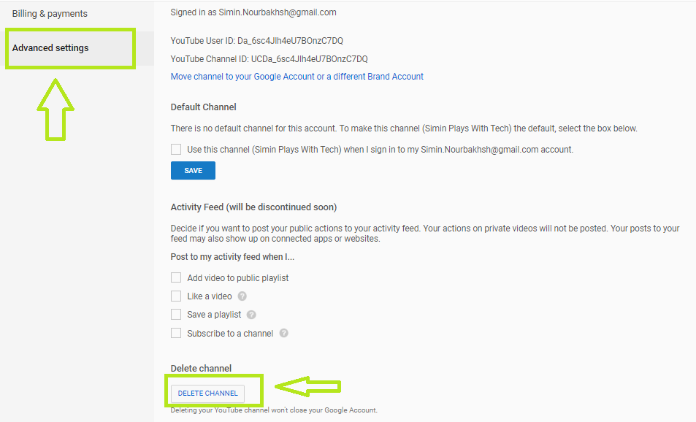Follow the Move channel to Google Account link
Viewport: 696px width, 422px height.
pos(297,77)
